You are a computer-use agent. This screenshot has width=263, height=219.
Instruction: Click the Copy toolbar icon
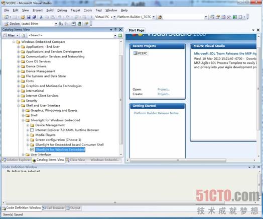point(47,17)
